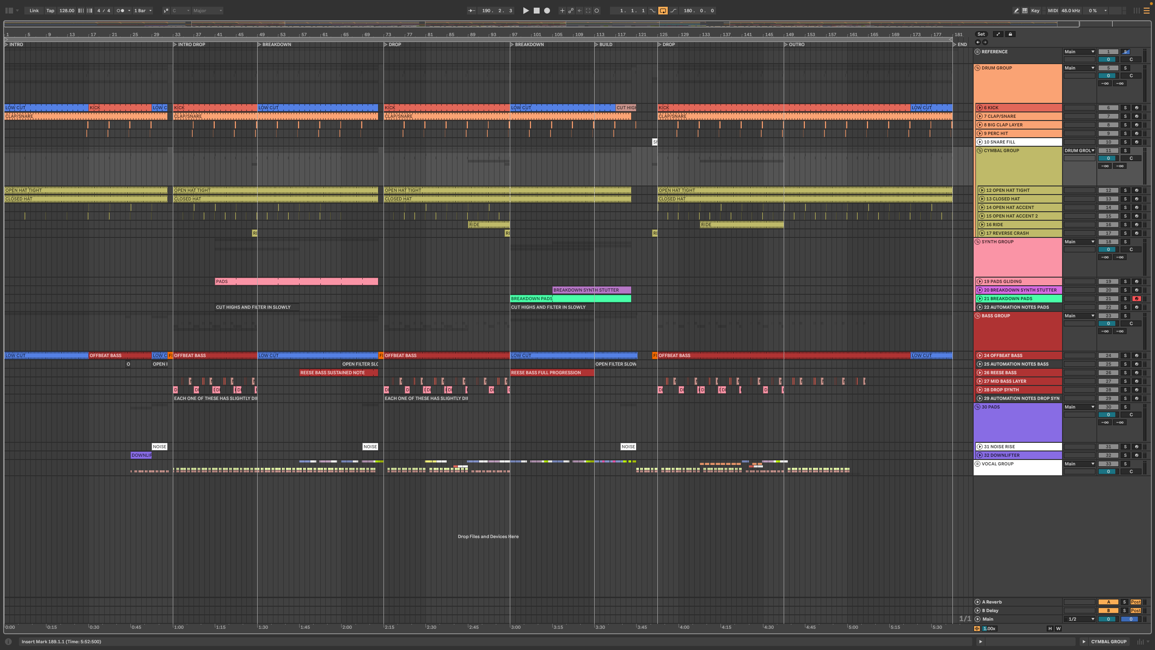Solo the 6 KICK track
The height and width of the screenshot is (650, 1155).
pos(1125,108)
